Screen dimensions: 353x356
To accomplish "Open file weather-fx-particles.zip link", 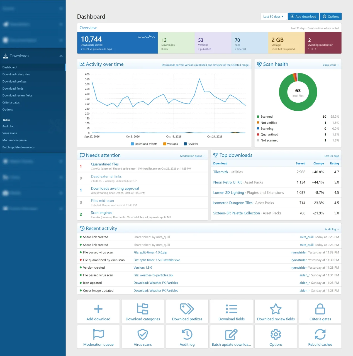I will point(153,275).
